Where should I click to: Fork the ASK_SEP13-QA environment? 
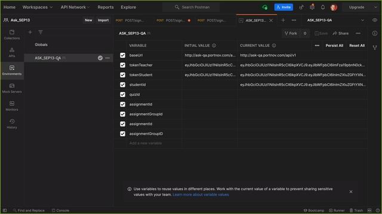[291, 33]
